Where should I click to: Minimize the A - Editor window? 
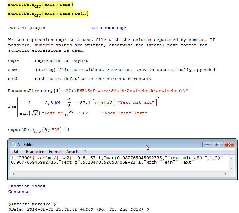click(208, 144)
